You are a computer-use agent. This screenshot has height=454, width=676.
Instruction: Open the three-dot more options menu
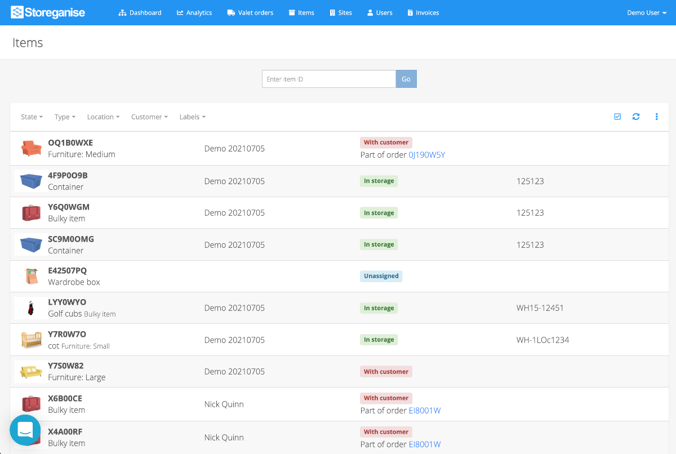point(656,117)
